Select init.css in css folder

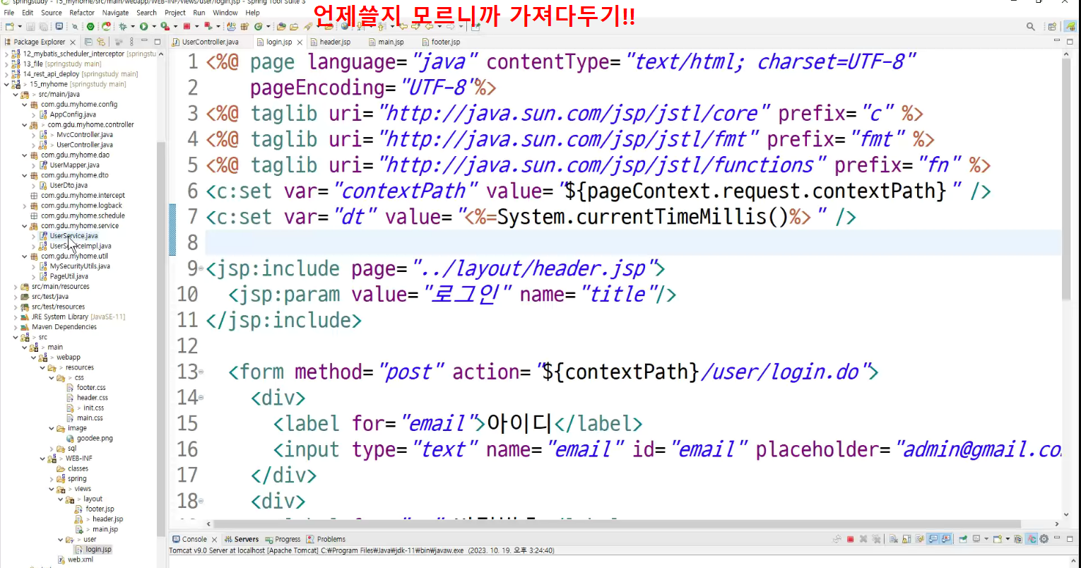click(x=93, y=408)
